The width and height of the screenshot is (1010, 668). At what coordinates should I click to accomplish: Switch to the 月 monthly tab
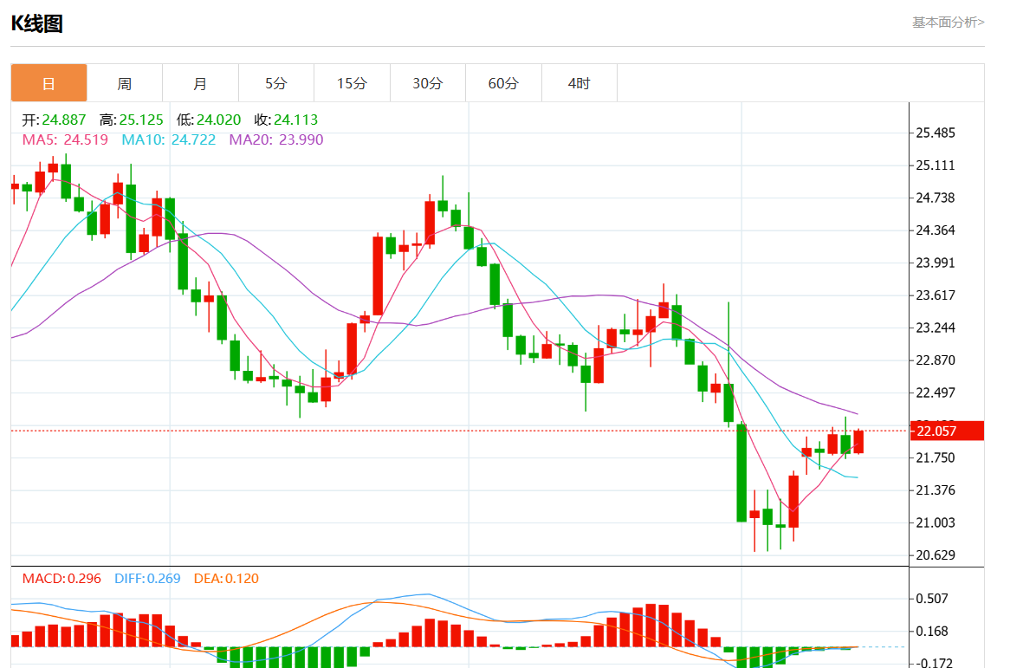point(200,83)
